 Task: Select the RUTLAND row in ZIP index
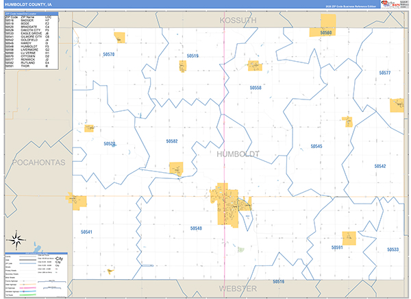(x=28, y=62)
